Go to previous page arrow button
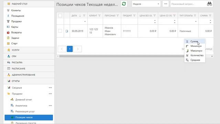 pyautogui.click(x=62, y=49)
